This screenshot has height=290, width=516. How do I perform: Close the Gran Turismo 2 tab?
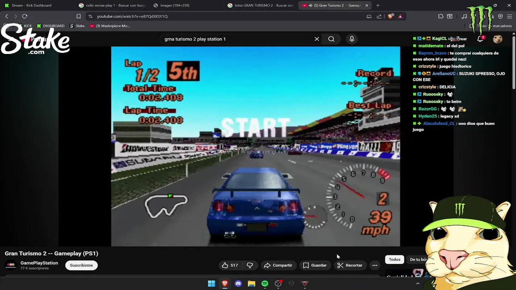coord(366,5)
